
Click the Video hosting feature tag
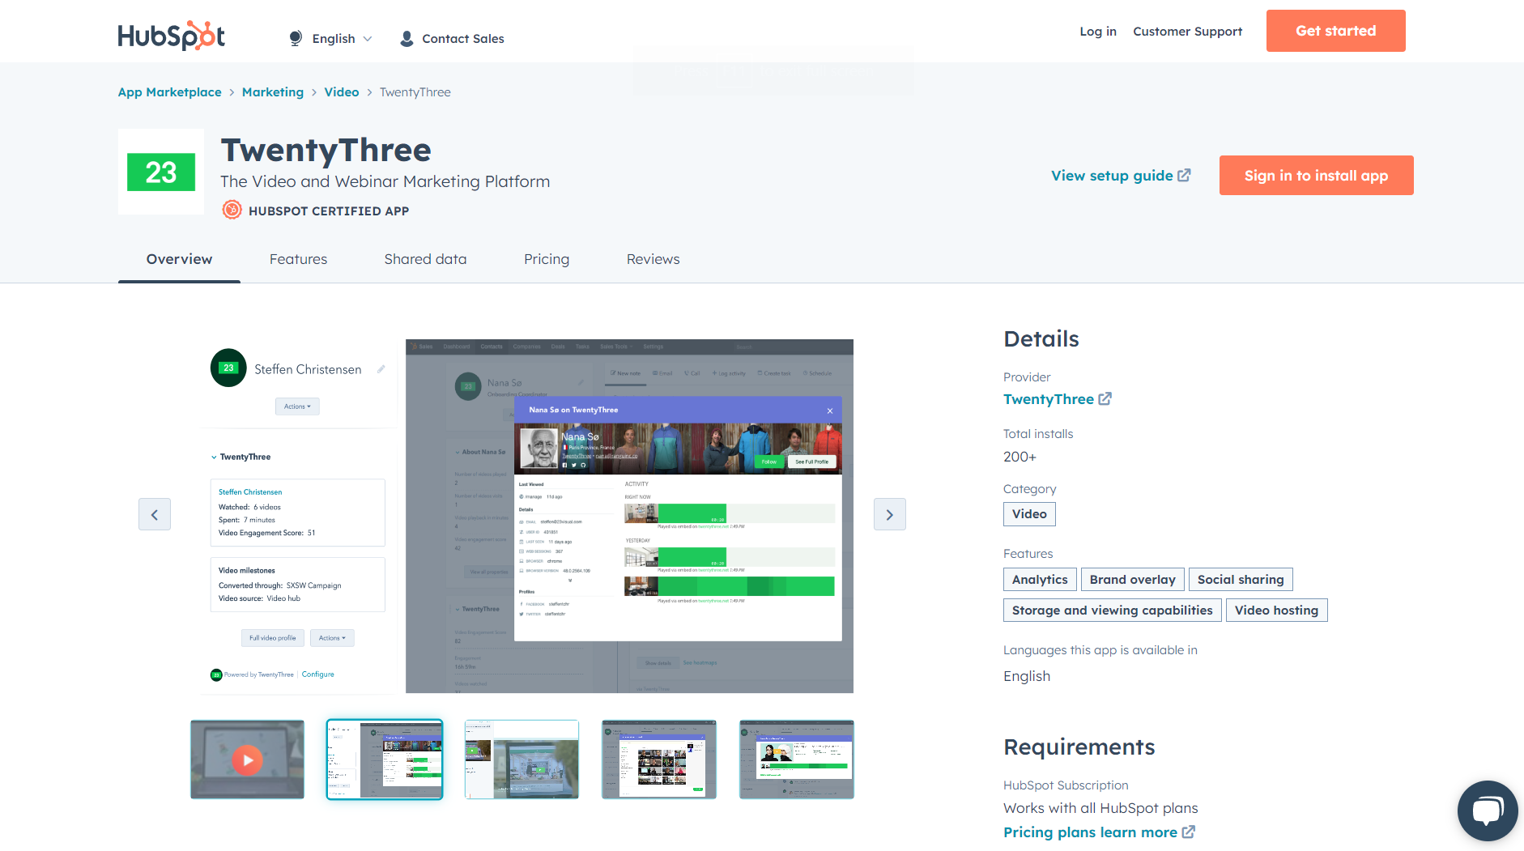pos(1276,611)
